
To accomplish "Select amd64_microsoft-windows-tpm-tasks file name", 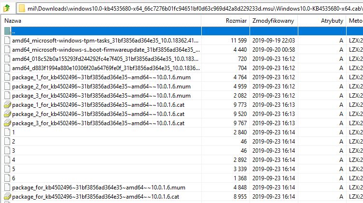I will (105, 41).
